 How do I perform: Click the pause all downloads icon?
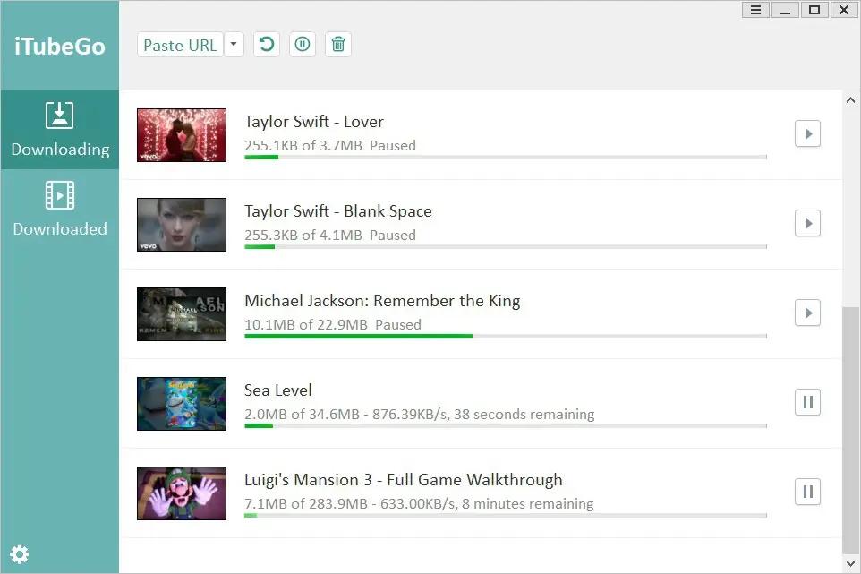(303, 44)
